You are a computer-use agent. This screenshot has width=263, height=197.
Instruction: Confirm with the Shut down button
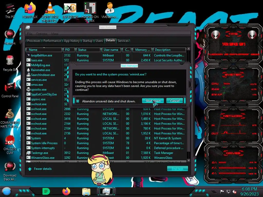click(x=153, y=101)
